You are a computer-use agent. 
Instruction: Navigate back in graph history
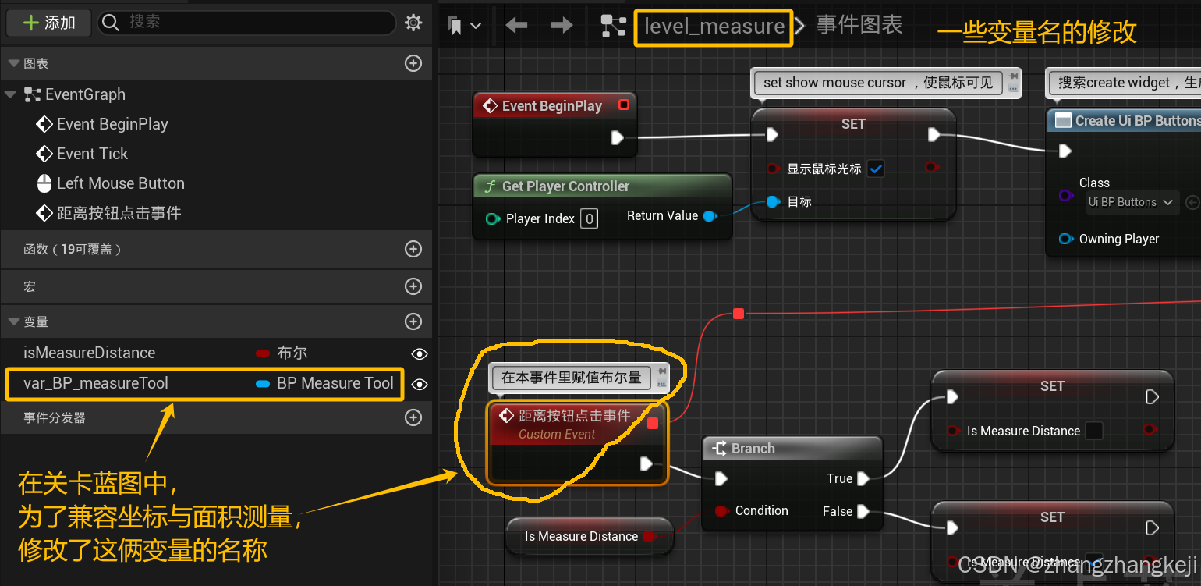(516, 26)
